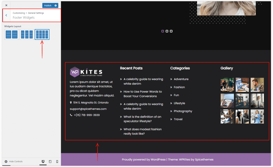
Task: Open the Photography category
Action: 183,111
